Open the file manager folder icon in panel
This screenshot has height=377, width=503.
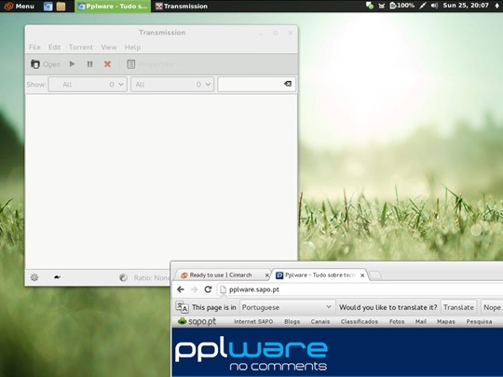point(61,7)
